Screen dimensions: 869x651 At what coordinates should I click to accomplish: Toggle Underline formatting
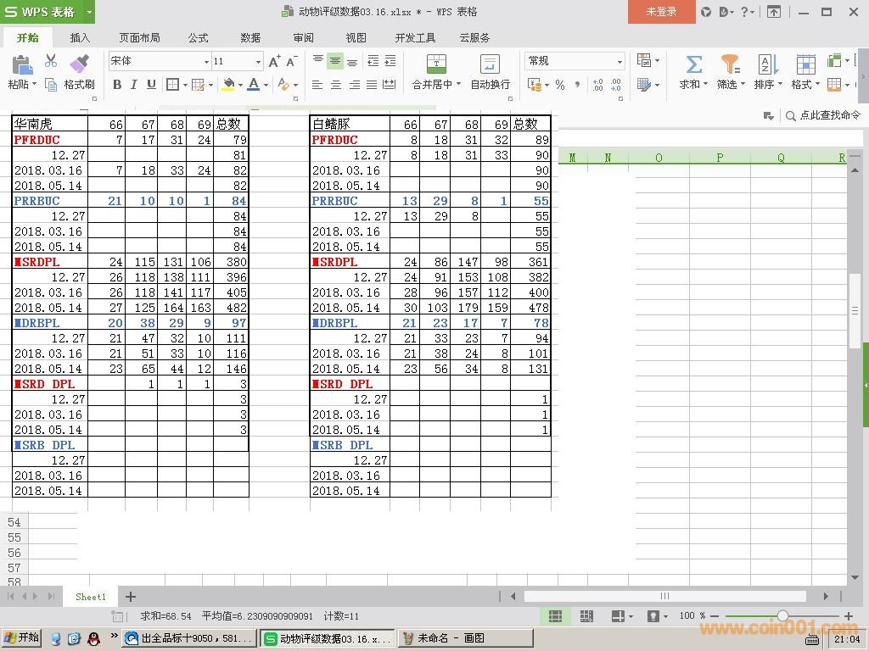click(151, 85)
